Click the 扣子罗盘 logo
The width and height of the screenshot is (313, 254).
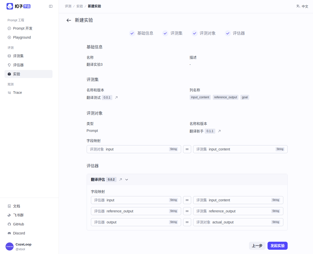click(19, 6)
